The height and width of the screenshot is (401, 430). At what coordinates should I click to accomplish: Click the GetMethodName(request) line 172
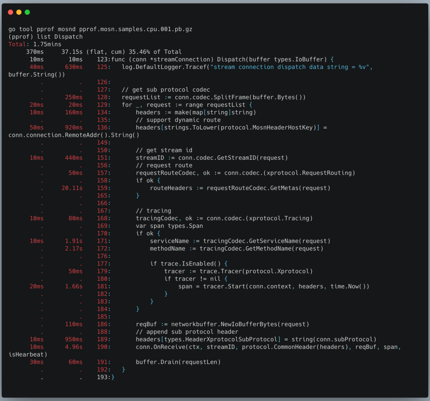click(x=236, y=249)
